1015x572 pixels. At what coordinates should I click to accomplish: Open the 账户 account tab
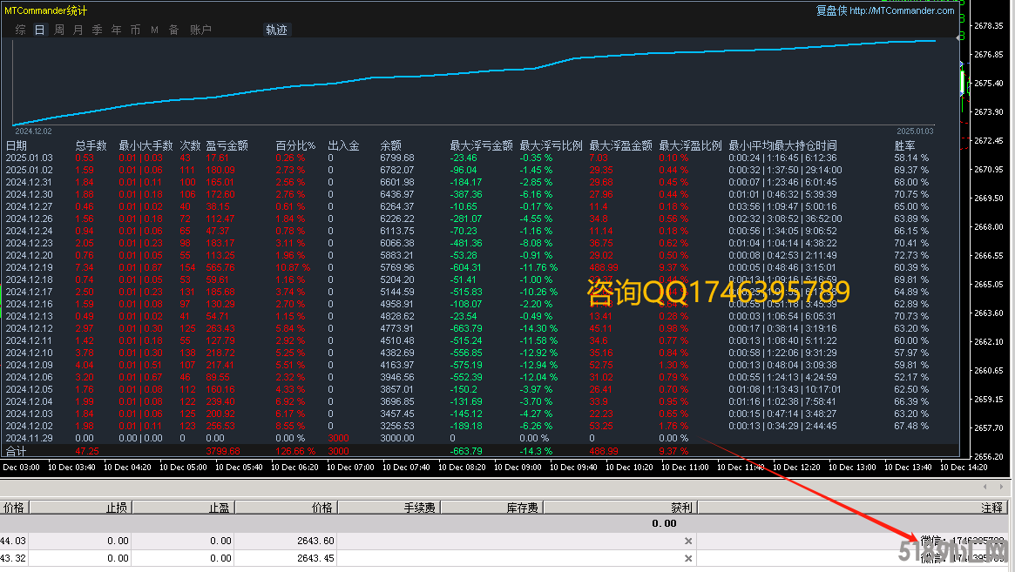(x=200, y=30)
